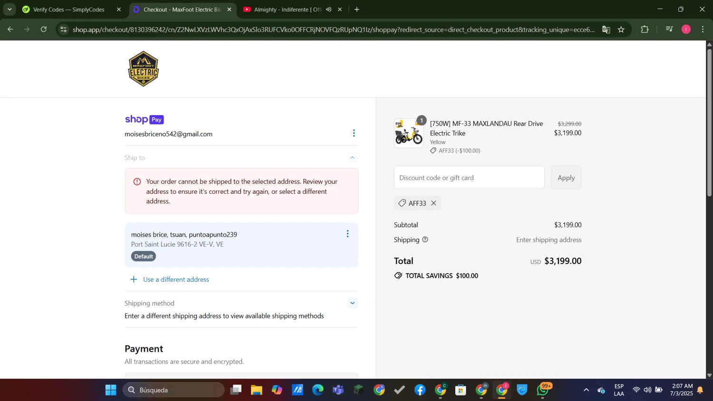Switch to Almighty Indiferente YouTube tab
Image resolution: width=713 pixels, height=401 pixels.
pos(285,10)
